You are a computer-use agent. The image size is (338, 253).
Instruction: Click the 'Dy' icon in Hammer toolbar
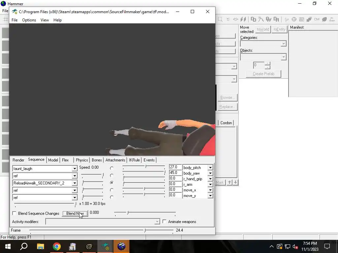pos(269,19)
